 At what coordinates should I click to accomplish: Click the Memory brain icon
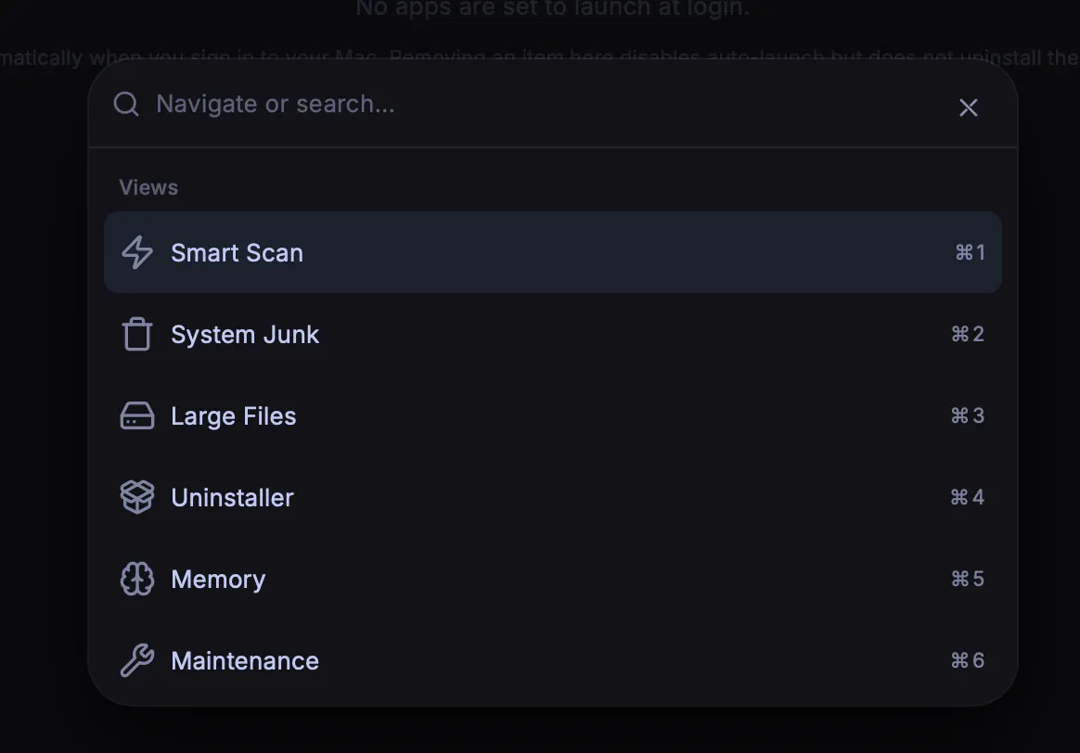click(137, 579)
